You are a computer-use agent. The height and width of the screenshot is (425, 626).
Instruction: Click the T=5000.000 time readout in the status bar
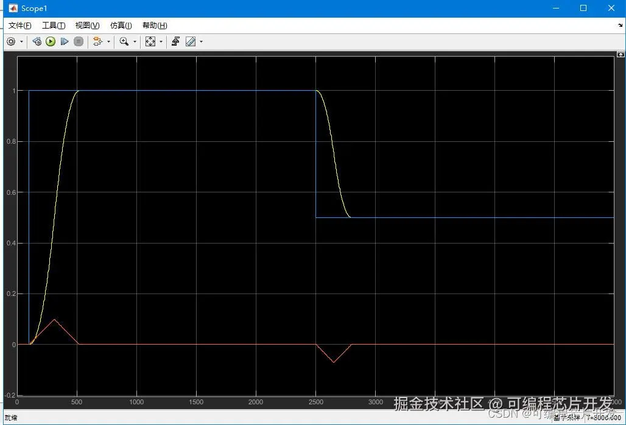(x=603, y=418)
